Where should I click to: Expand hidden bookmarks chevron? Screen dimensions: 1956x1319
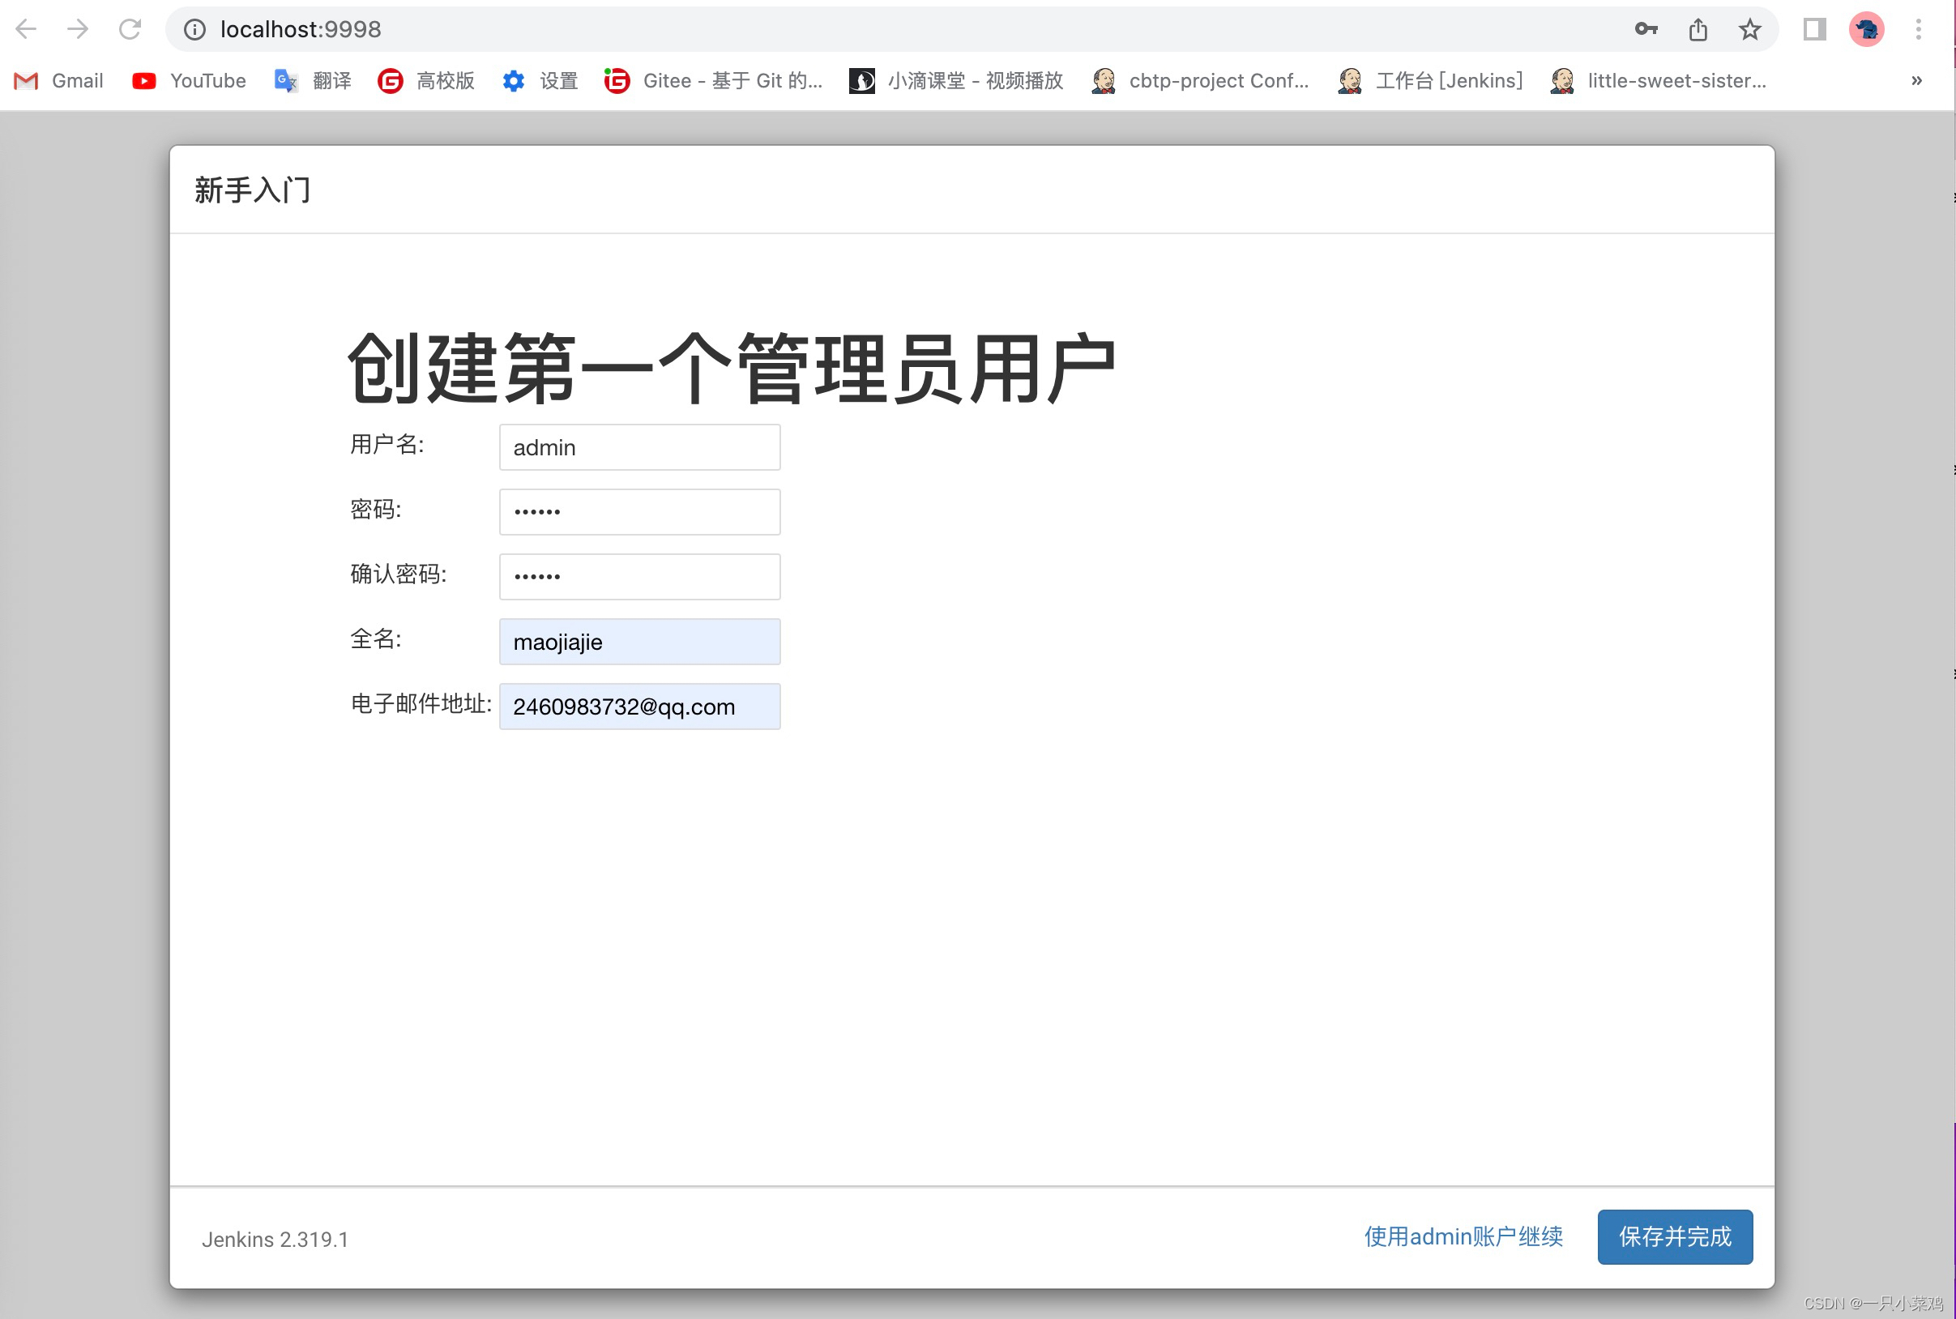tap(1916, 81)
